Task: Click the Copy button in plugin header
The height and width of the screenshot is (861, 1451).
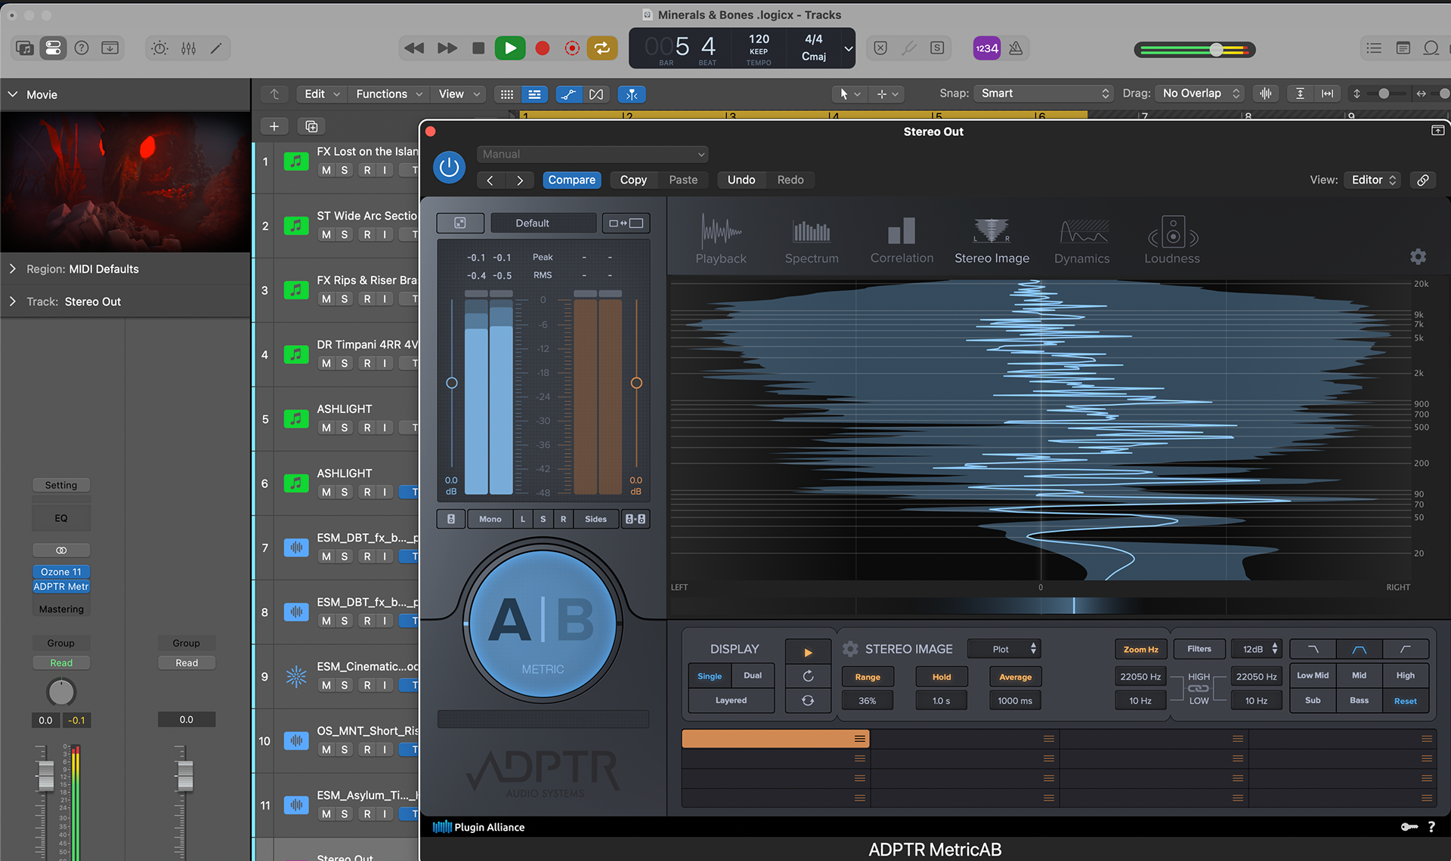Action: [633, 180]
